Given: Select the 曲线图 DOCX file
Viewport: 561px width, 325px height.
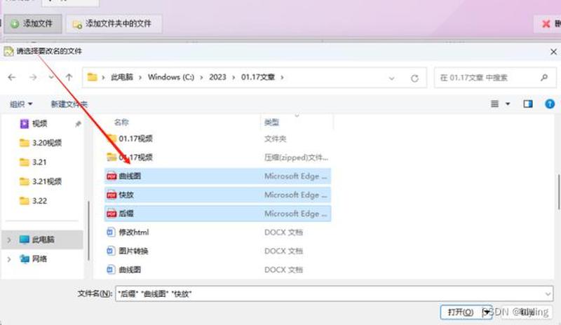Looking at the screenshot, I should [x=217, y=270].
